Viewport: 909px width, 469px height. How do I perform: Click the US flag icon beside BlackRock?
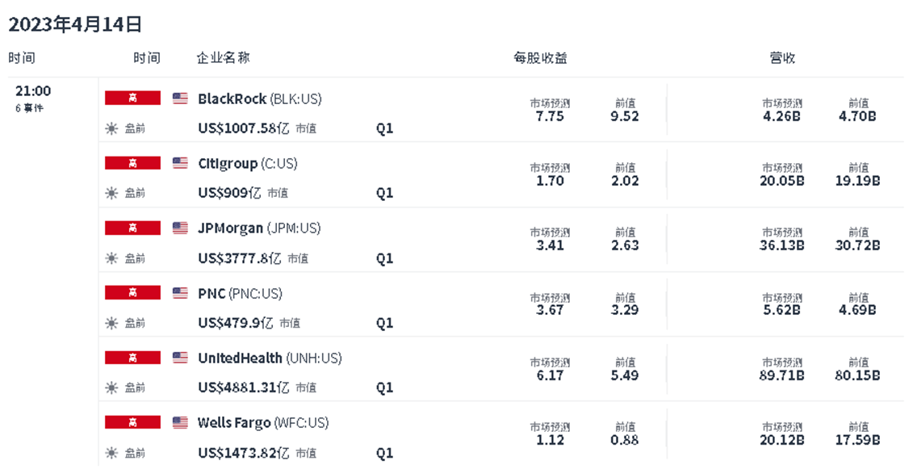click(x=180, y=98)
